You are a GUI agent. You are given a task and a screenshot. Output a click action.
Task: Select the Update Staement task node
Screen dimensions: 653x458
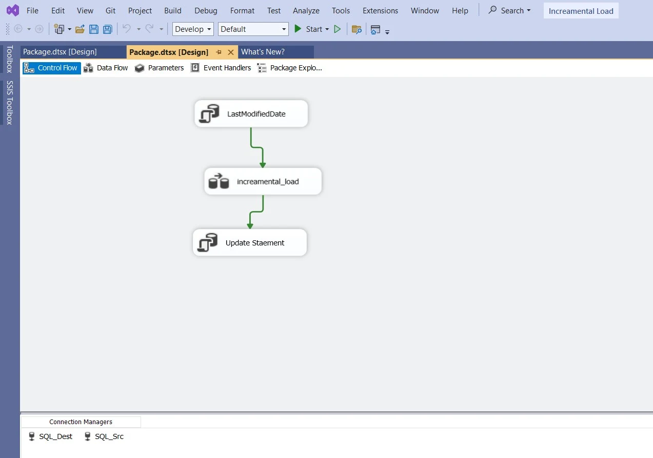point(250,243)
